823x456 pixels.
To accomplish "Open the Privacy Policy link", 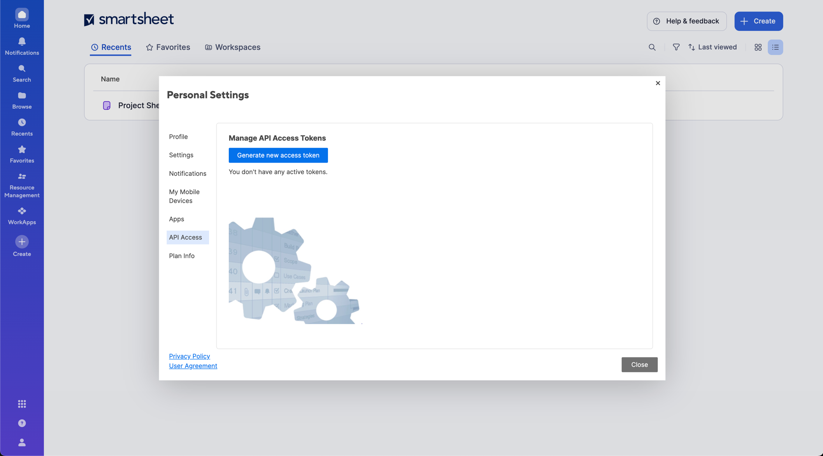I will click(x=189, y=356).
